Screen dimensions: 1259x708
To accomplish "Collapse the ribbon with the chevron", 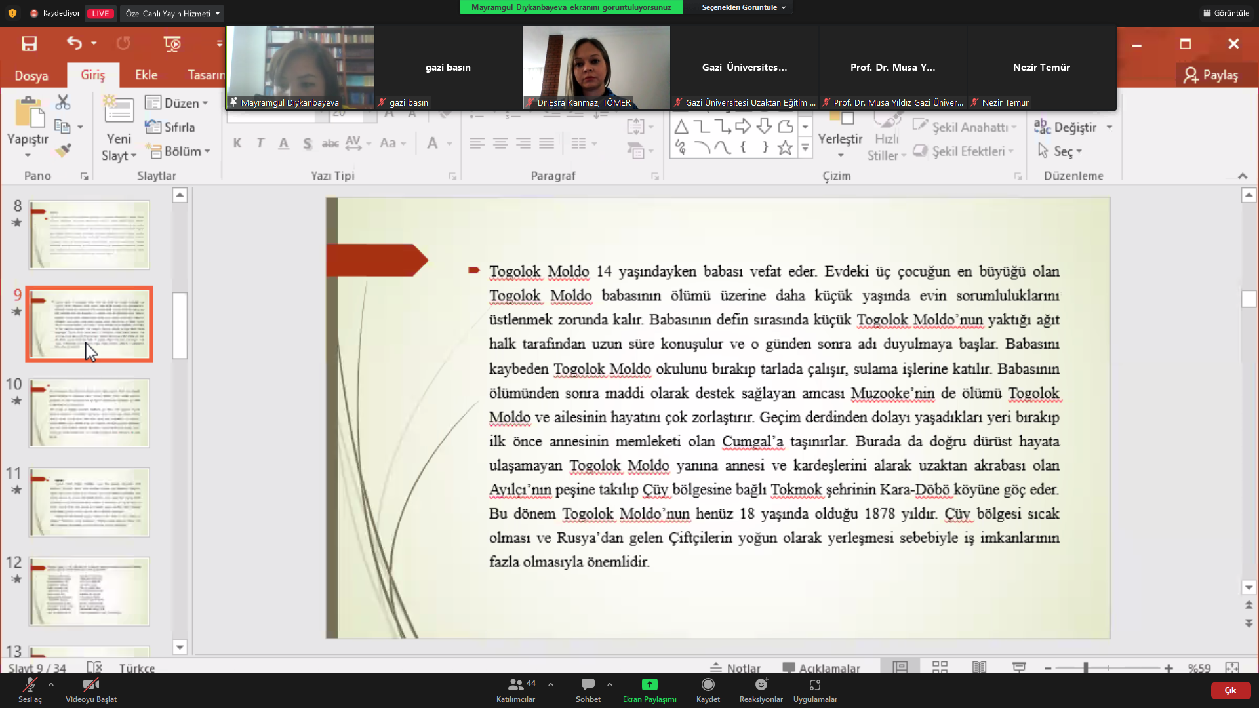I will click(1243, 176).
